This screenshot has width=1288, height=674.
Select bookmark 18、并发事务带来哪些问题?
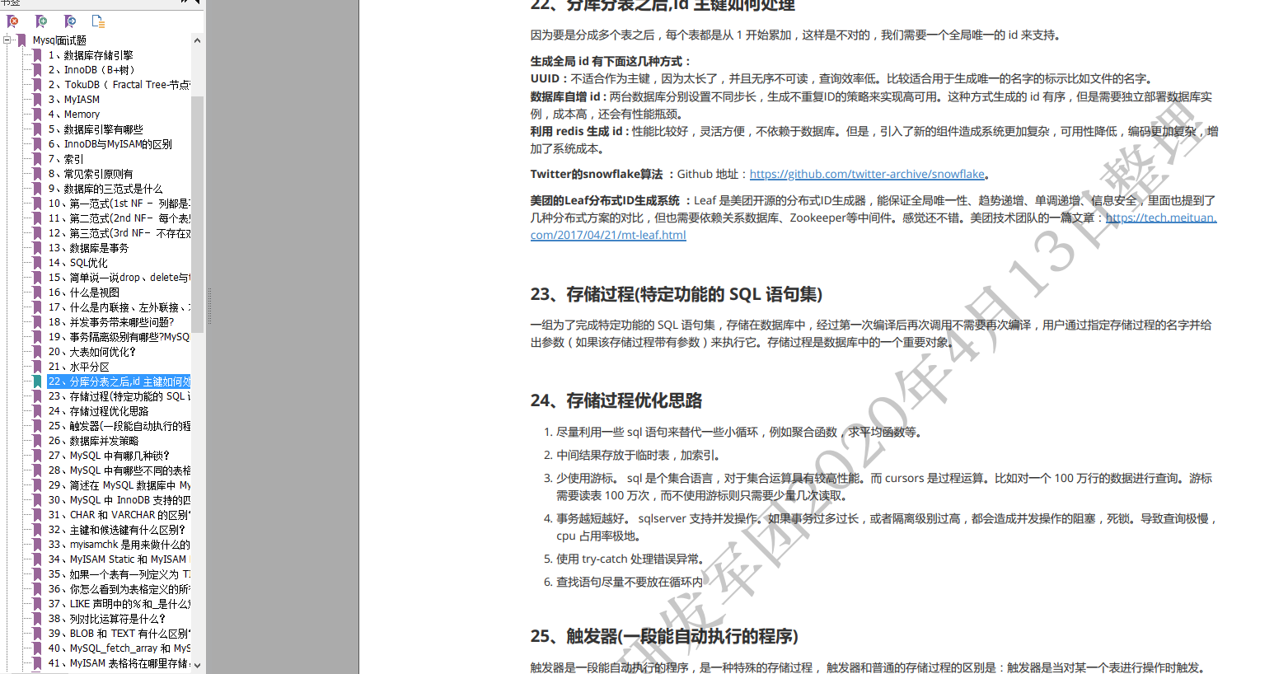(111, 322)
